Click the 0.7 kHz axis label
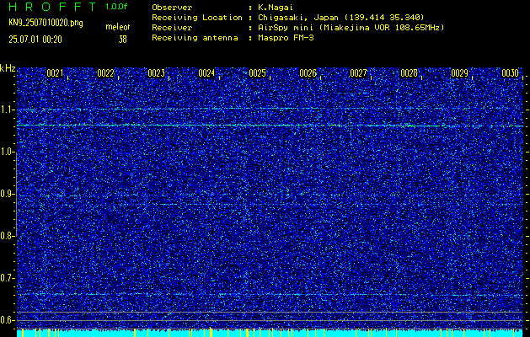This screenshot has width=530, height=337. click(x=7, y=278)
